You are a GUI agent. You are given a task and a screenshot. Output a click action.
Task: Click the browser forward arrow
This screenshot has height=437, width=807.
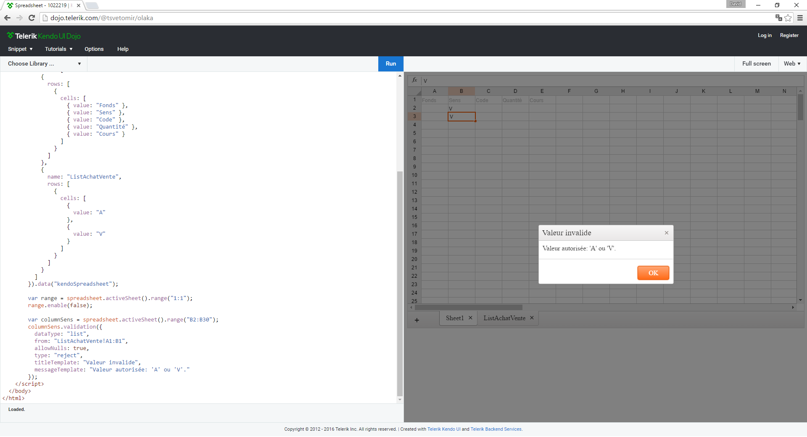pos(19,18)
